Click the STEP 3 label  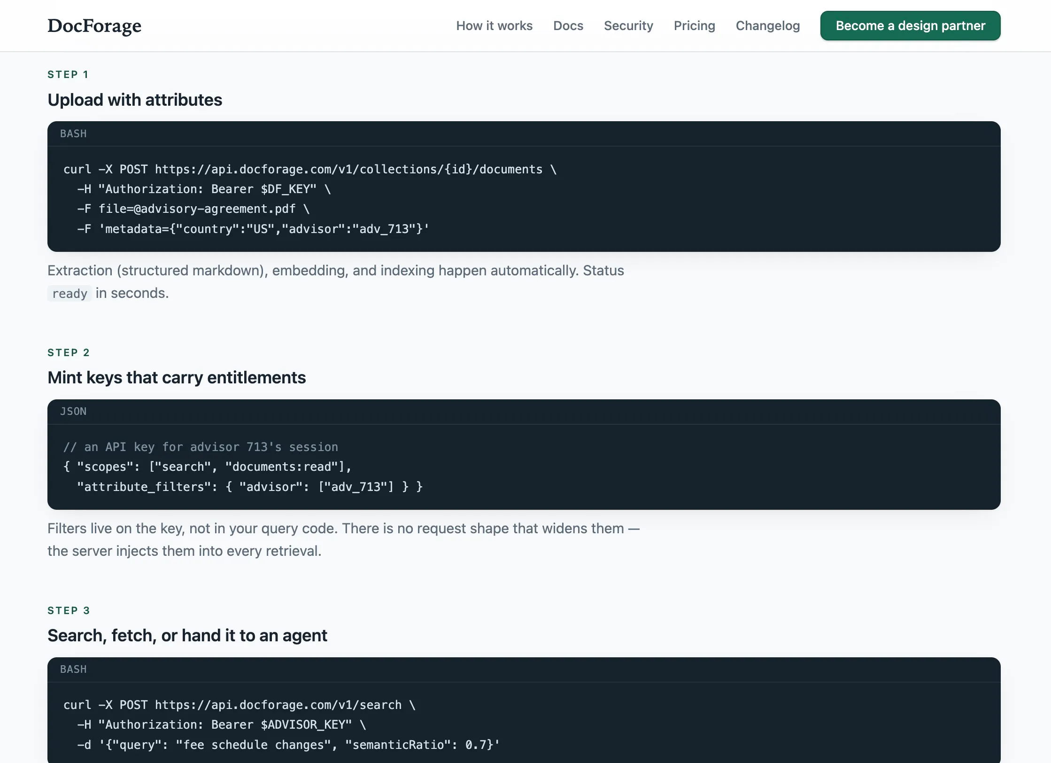69,611
